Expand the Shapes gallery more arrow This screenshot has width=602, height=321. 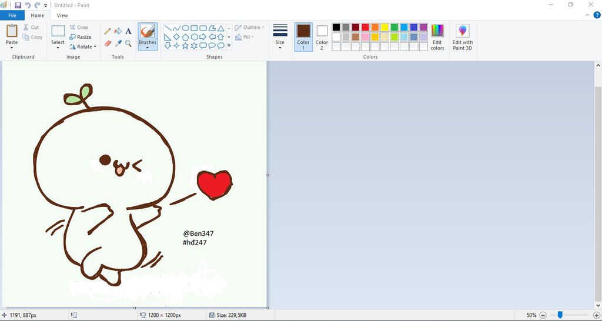coord(229,46)
